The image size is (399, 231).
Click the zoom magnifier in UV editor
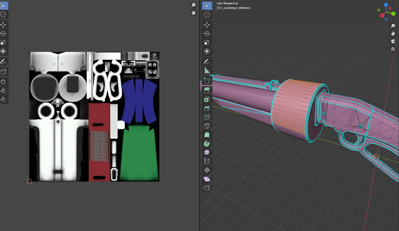point(193,5)
